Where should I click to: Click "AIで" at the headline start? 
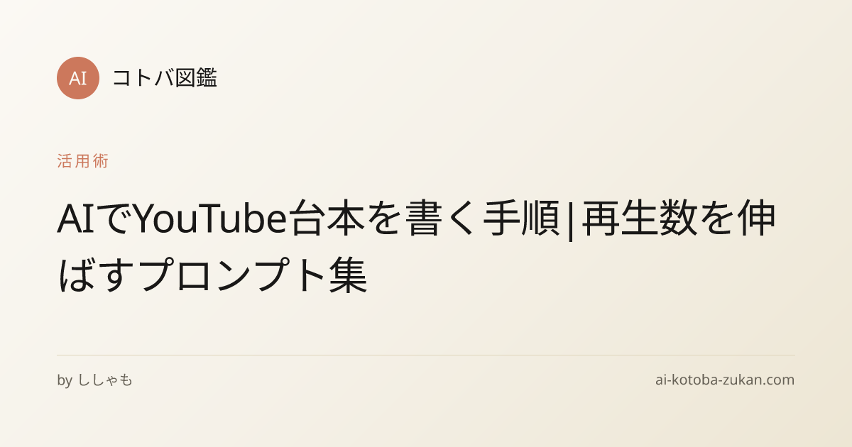pyautogui.click(x=94, y=221)
